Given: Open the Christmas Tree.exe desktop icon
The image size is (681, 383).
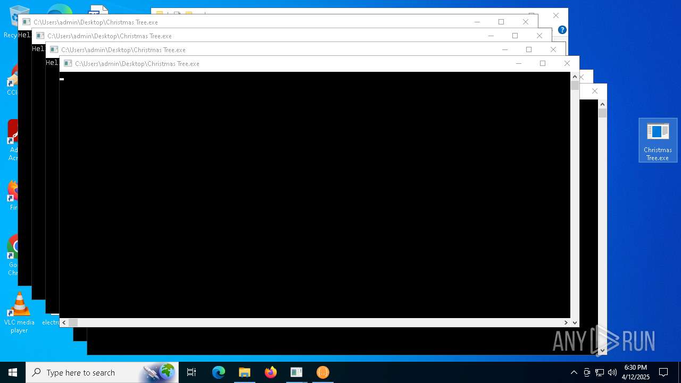Looking at the screenshot, I should coord(658,140).
